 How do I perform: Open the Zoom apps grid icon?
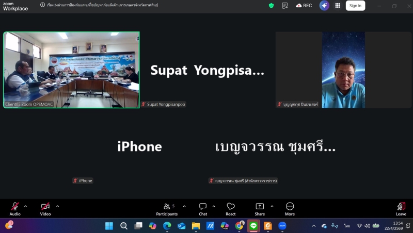pyautogui.click(x=338, y=6)
